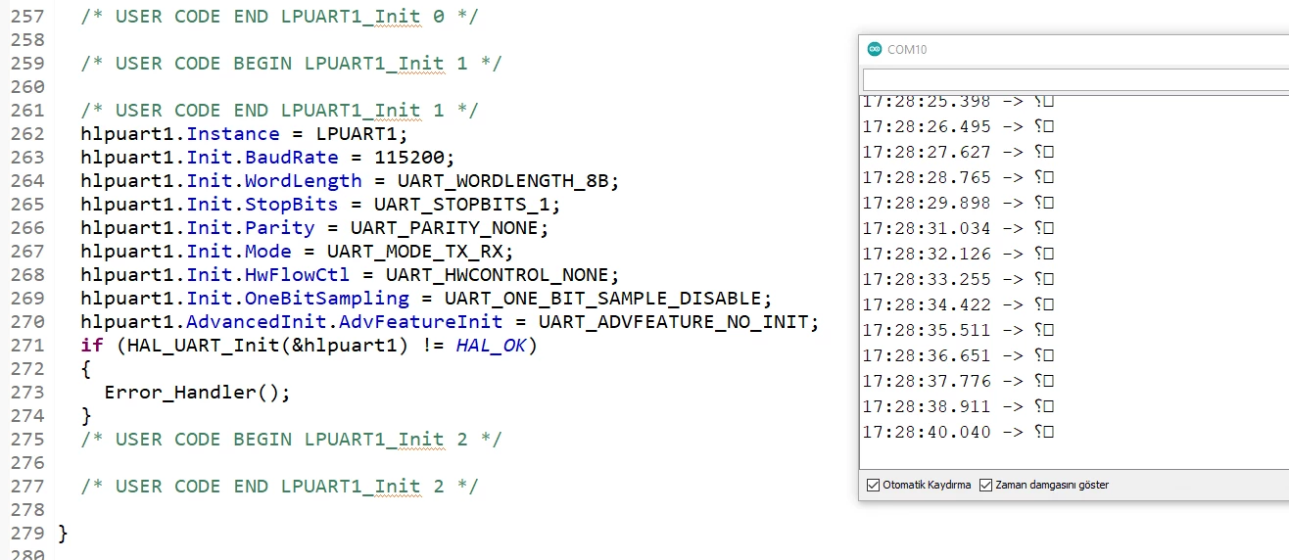
Task: Click the COM10 window title text
Action: pyautogui.click(x=907, y=50)
